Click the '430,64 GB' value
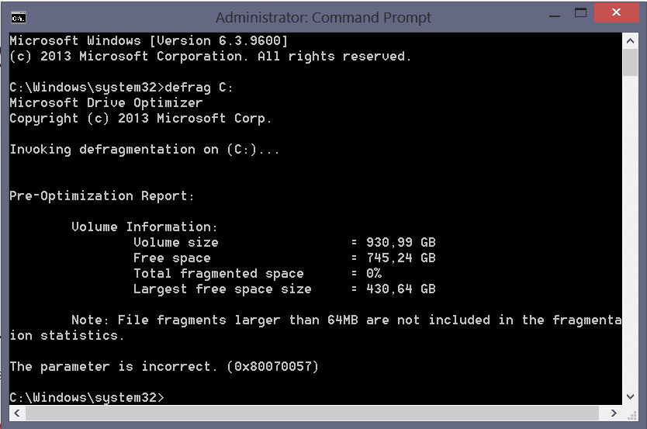This screenshot has height=429, width=647. coord(400,289)
